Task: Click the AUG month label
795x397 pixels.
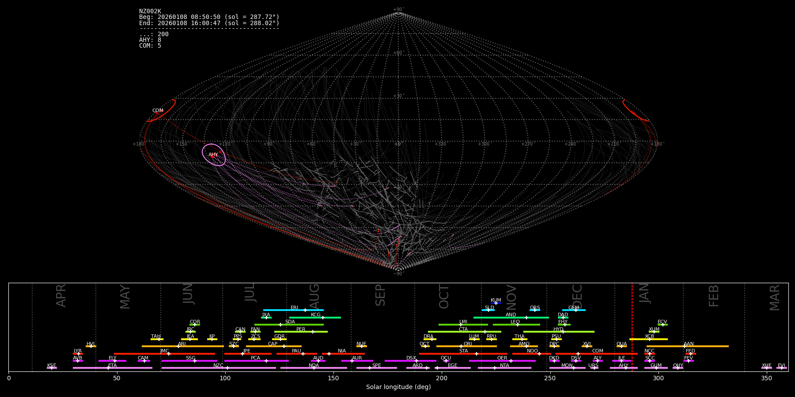Action: pos(314,297)
